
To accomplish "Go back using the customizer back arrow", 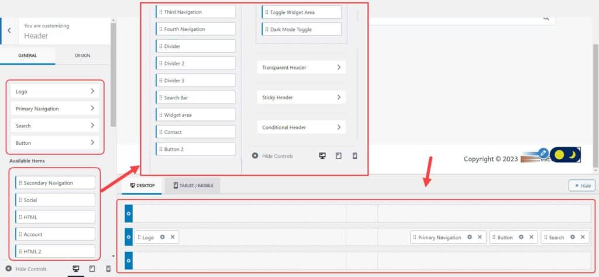I will tap(9, 30).
